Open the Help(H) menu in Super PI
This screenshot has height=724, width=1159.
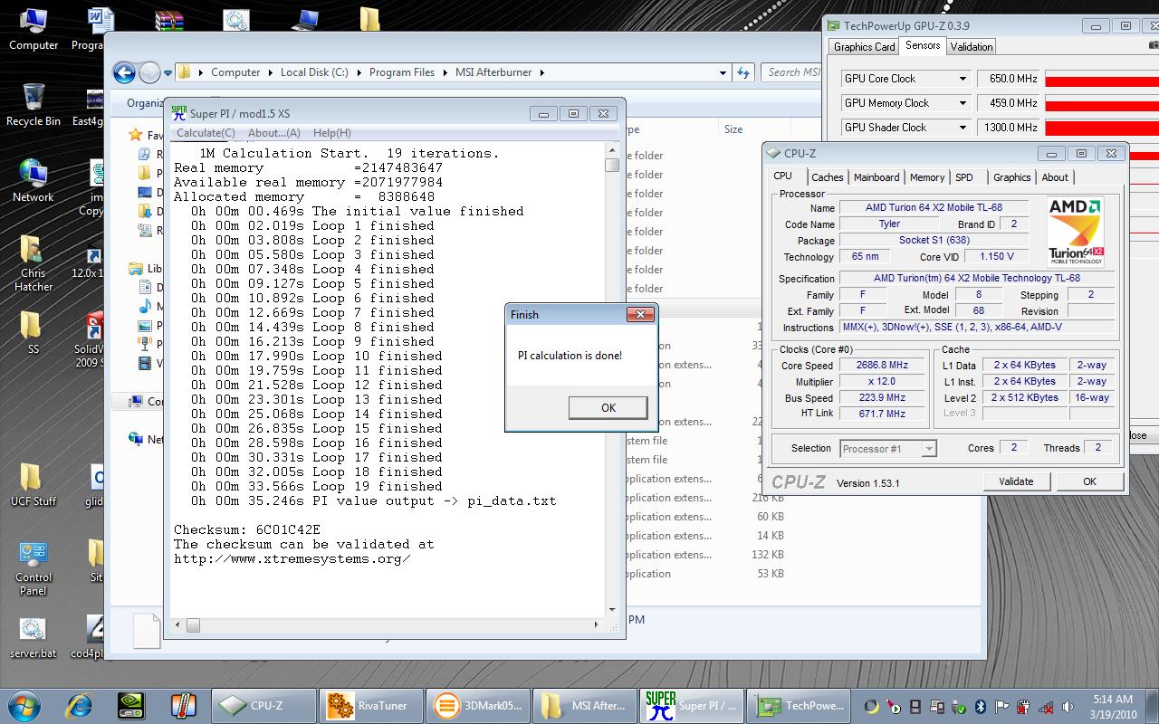pos(331,133)
